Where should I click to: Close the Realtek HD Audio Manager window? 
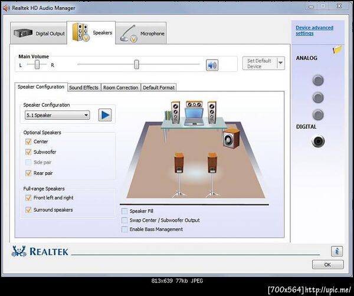[x=339, y=6]
